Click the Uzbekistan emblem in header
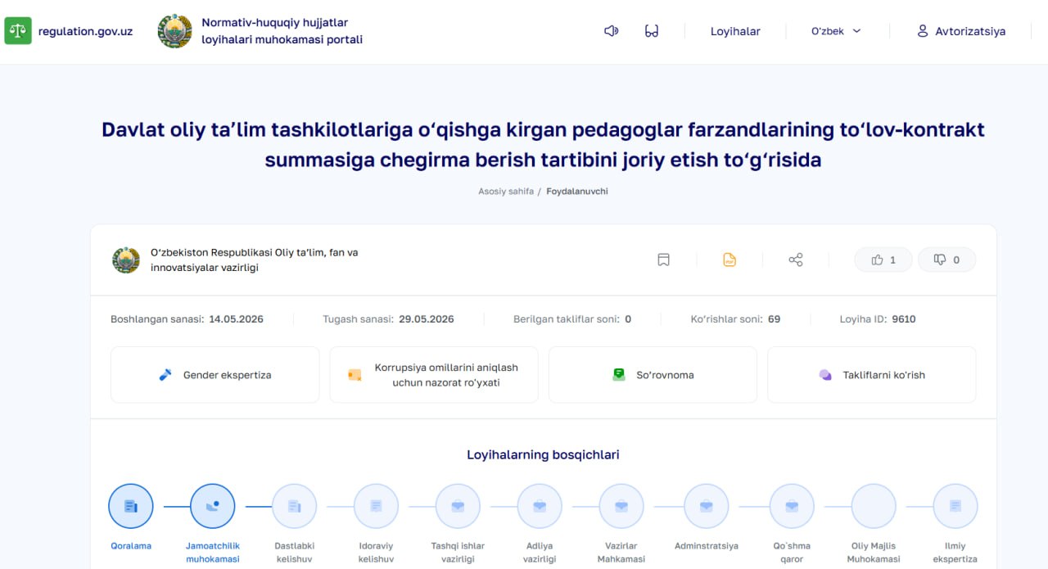The image size is (1048, 569). [x=175, y=31]
